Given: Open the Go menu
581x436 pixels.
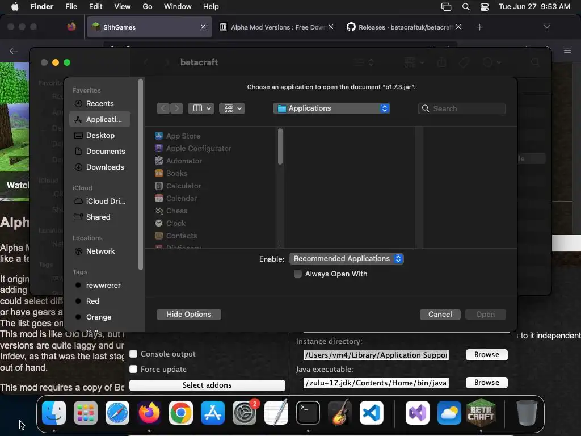Looking at the screenshot, I should coord(148,7).
